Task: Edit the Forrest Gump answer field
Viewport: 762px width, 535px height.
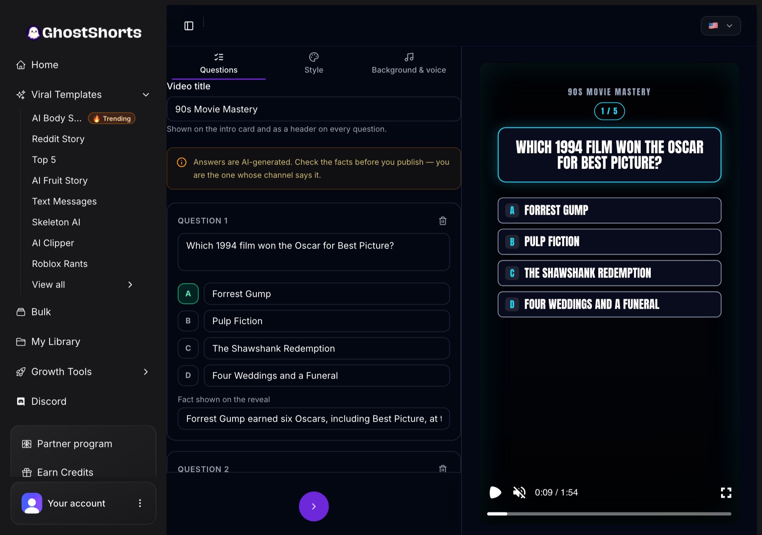Action: pyautogui.click(x=327, y=294)
